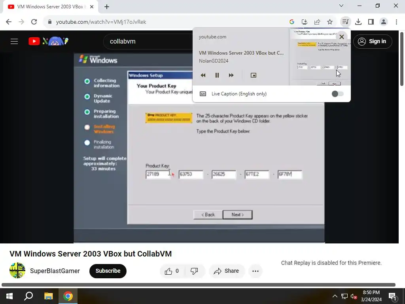Open network status in the system tray
The height and width of the screenshot is (304, 405).
pyautogui.click(x=344, y=296)
